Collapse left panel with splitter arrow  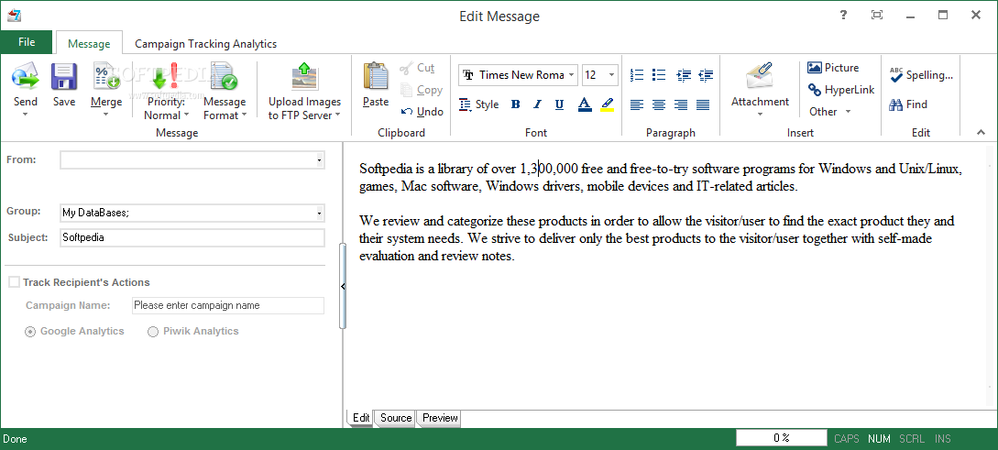[x=343, y=287]
